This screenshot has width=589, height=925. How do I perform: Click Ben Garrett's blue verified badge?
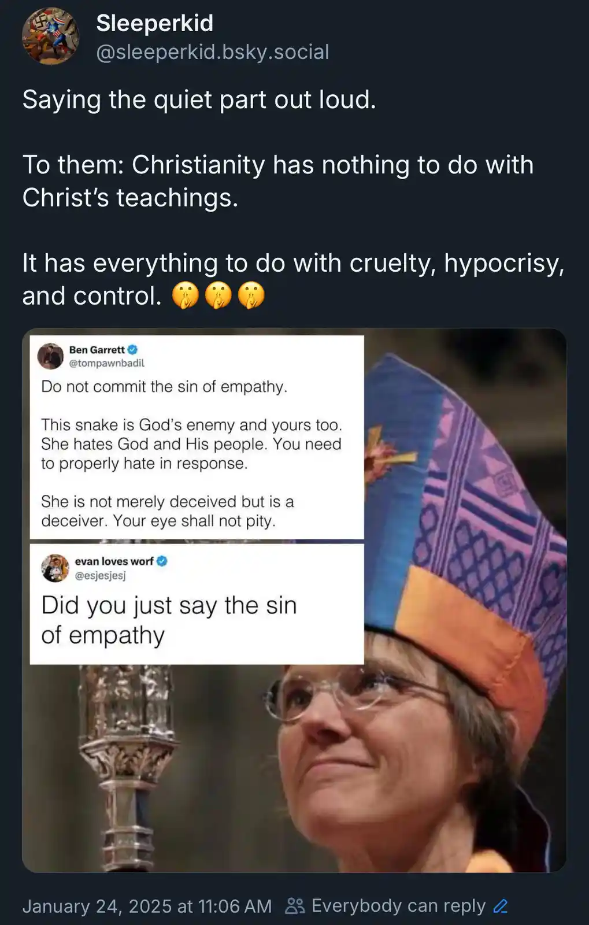pyautogui.click(x=132, y=350)
